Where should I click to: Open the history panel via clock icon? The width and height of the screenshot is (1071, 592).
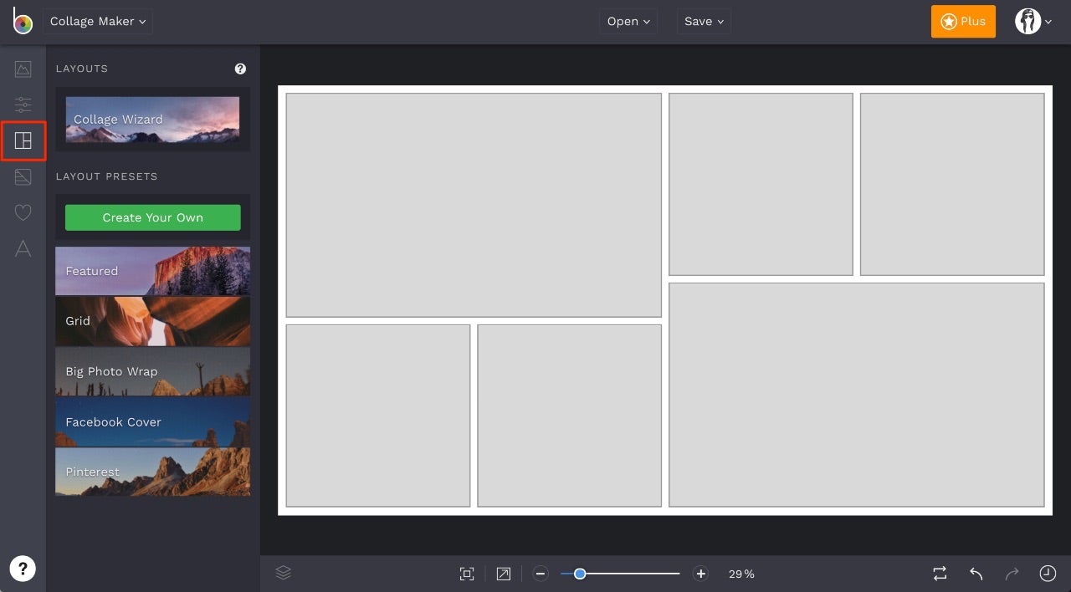click(1047, 573)
